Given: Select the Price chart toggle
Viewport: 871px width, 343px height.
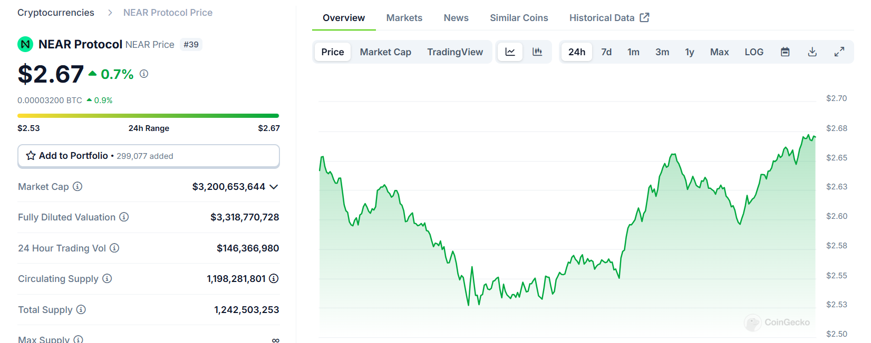Looking at the screenshot, I should [x=333, y=52].
